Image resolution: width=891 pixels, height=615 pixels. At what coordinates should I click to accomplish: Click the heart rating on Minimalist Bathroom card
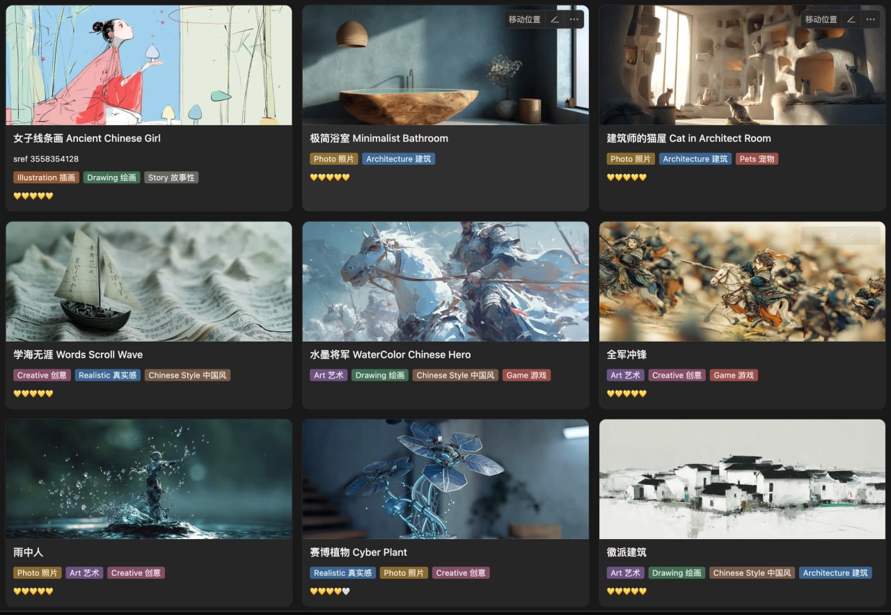330,177
